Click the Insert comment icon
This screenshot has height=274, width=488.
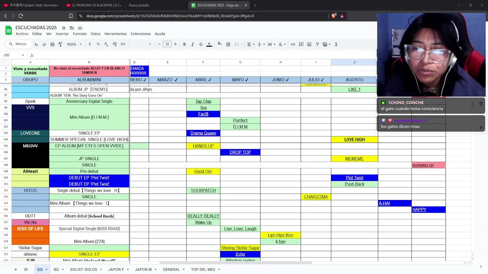click(301, 44)
